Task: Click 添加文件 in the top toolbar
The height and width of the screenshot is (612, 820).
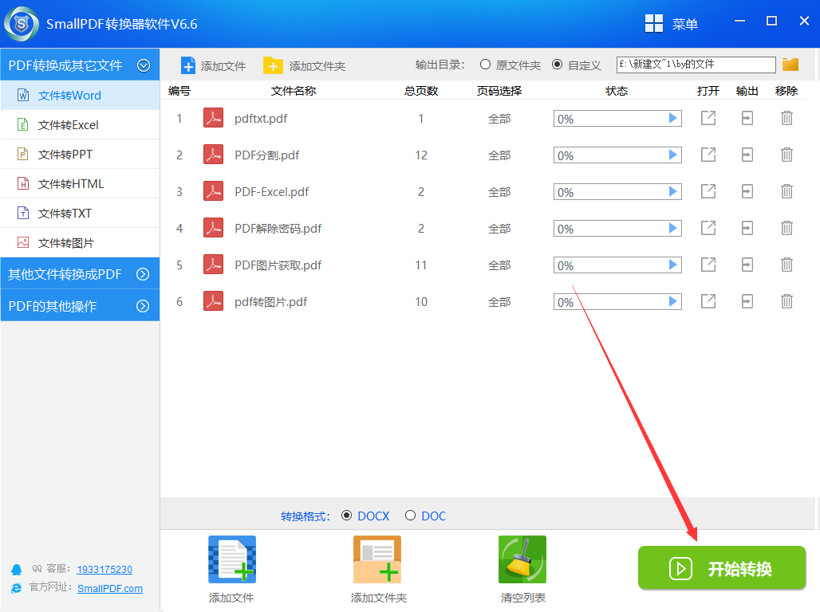Action: (213, 66)
